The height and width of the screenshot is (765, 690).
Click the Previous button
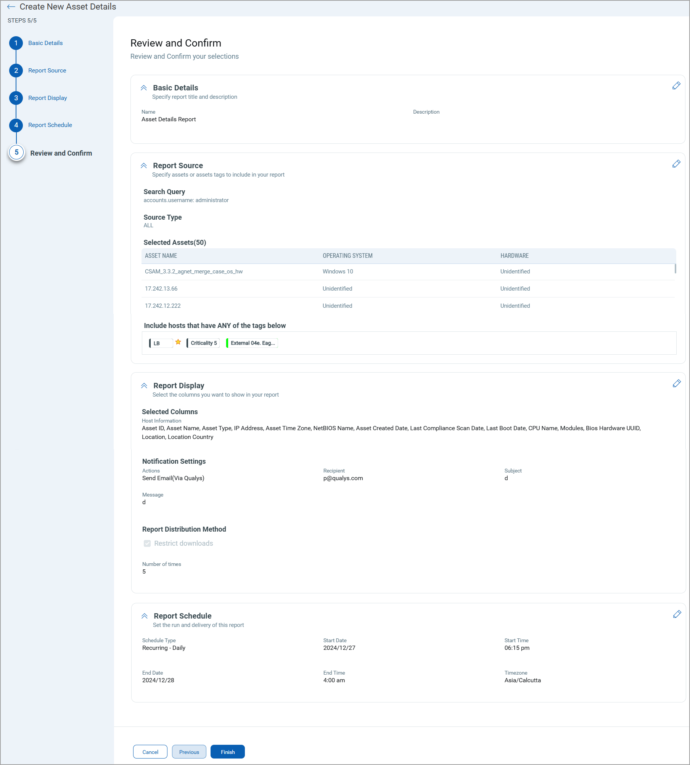click(x=189, y=752)
